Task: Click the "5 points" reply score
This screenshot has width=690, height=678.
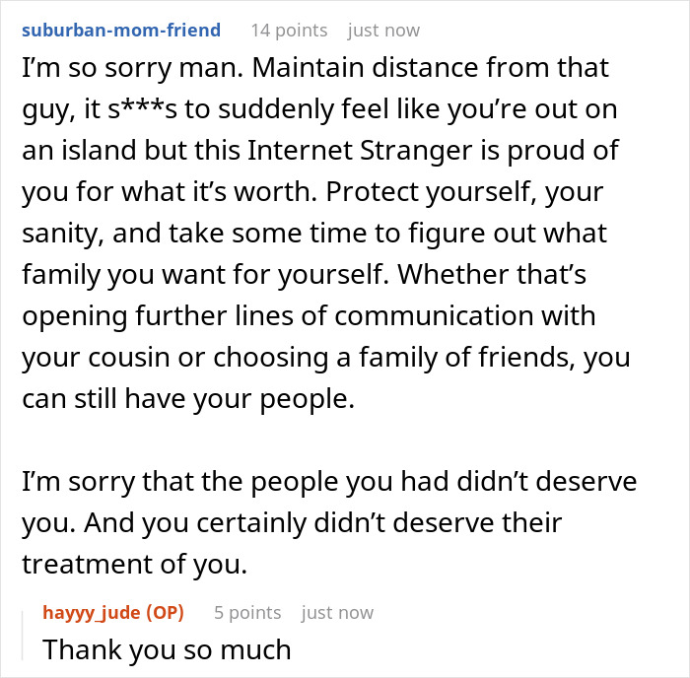Action: pos(247,613)
